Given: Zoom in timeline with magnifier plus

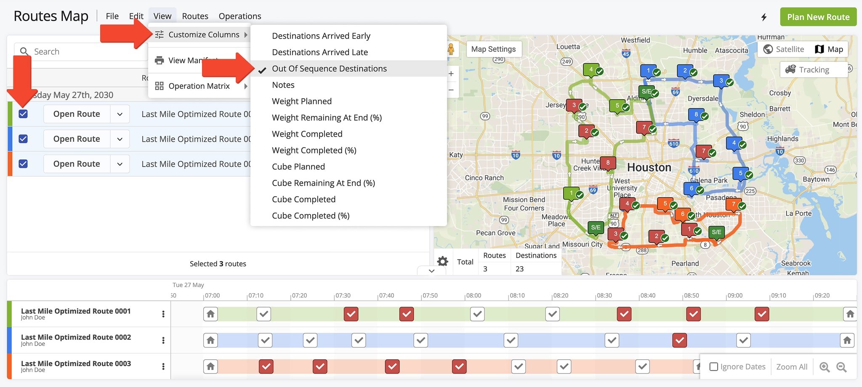Looking at the screenshot, I should [x=825, y=367].
